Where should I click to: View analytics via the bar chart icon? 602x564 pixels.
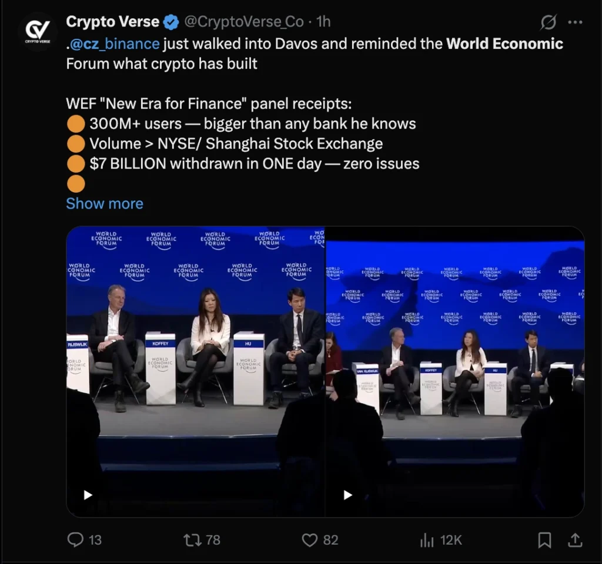[x=427, y=539]
